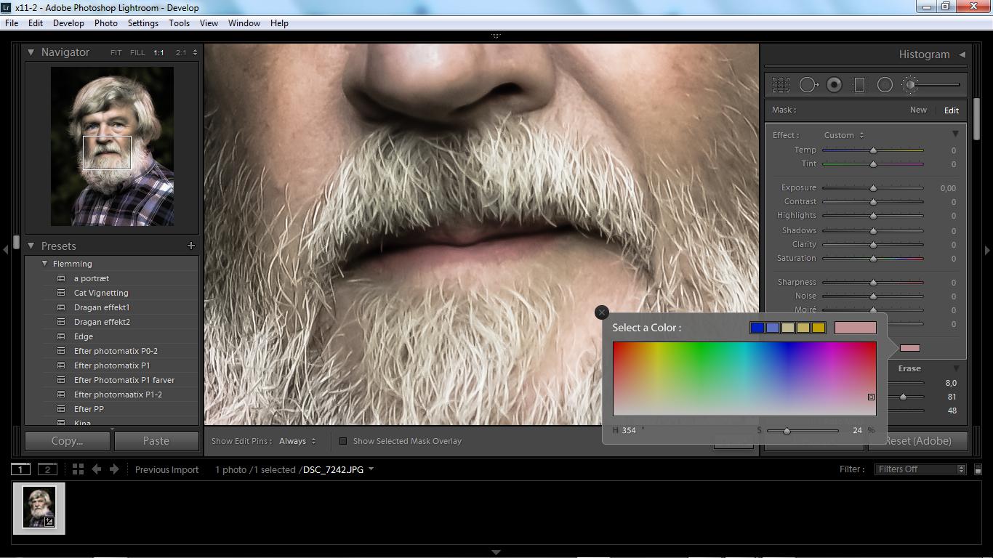Open the Develop menu
993x558 pixels.
[x=68, y=23]
